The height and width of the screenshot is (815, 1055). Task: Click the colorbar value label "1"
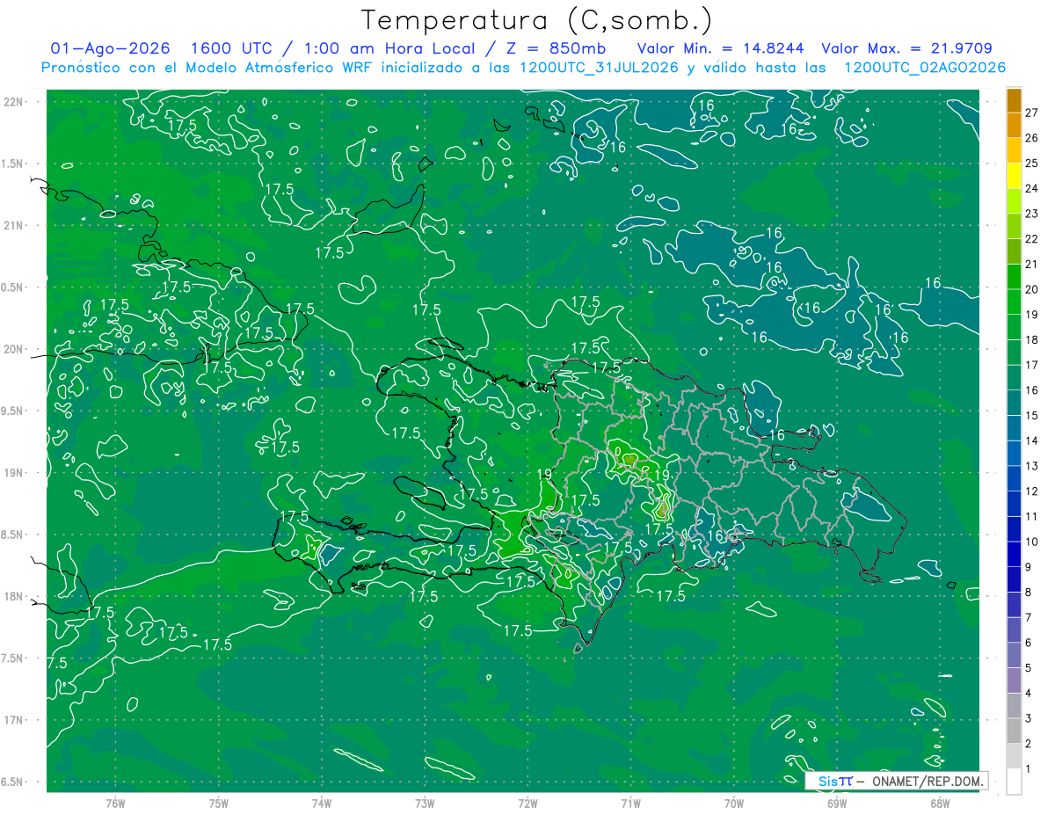[1029, 769]
